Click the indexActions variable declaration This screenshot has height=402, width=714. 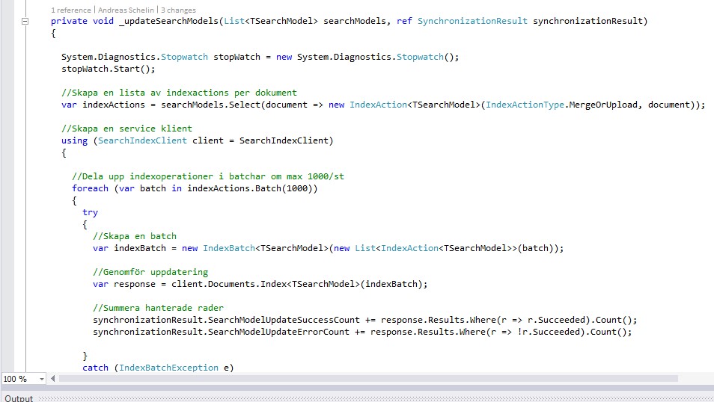tap(113, 105)
